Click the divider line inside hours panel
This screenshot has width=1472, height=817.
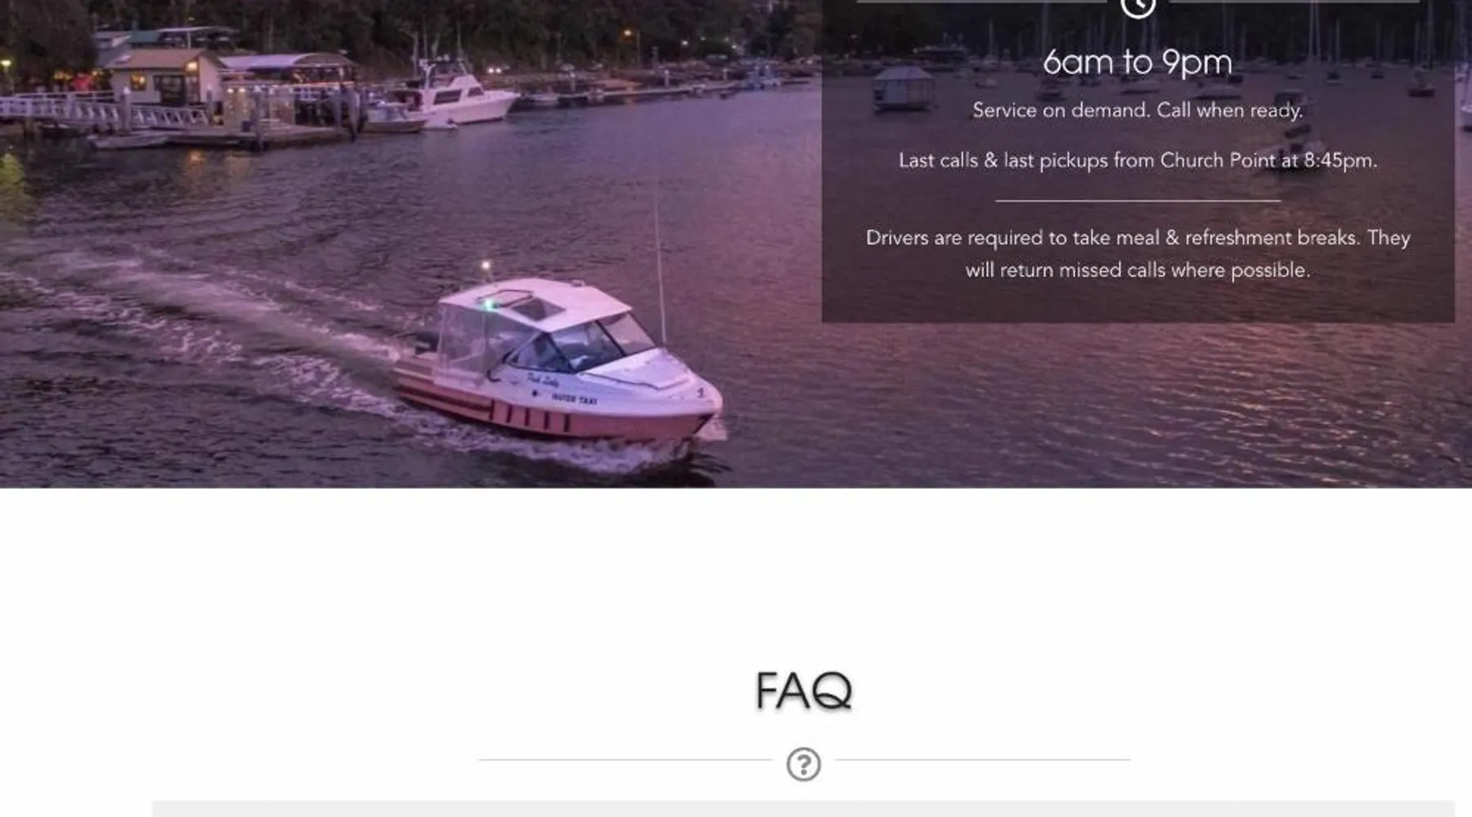pyautogui.click(x=1138, y=200)
